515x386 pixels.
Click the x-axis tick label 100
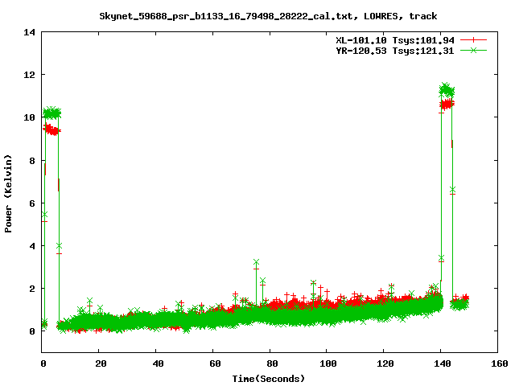(x=328, y=363)
